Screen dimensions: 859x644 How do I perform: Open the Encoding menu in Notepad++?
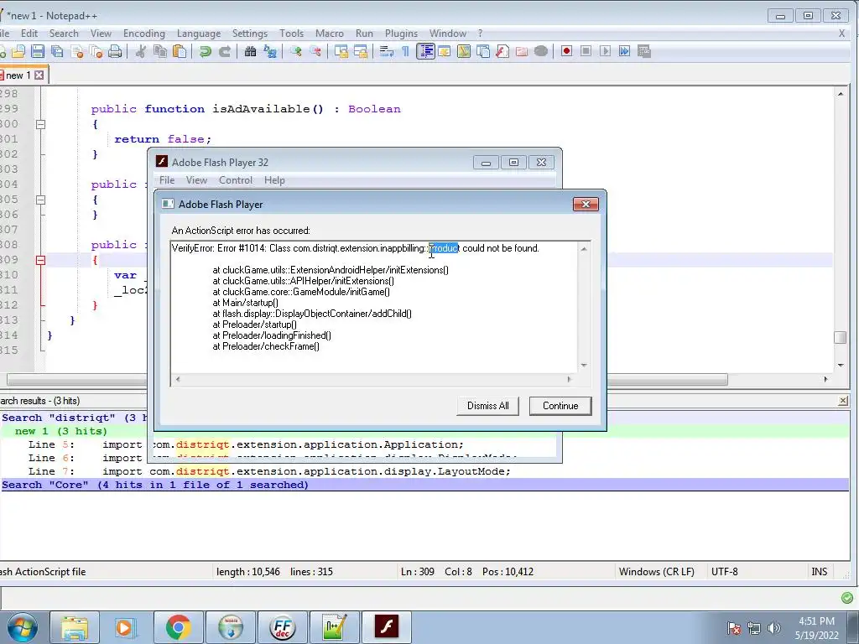coord(144,34)
